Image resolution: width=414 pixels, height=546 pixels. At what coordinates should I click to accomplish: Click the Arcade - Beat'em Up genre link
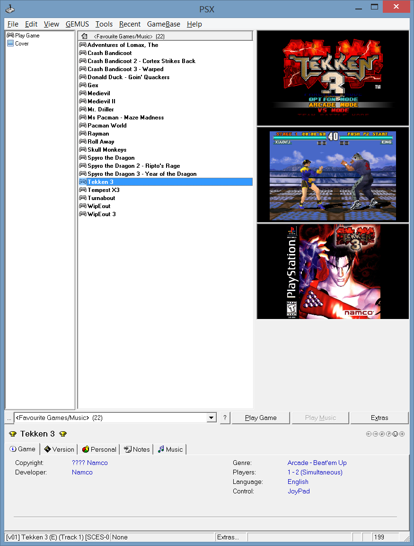click(x=317, y=463)
